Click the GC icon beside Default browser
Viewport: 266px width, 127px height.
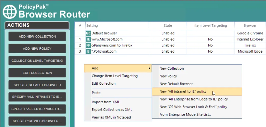coord(88,33)
